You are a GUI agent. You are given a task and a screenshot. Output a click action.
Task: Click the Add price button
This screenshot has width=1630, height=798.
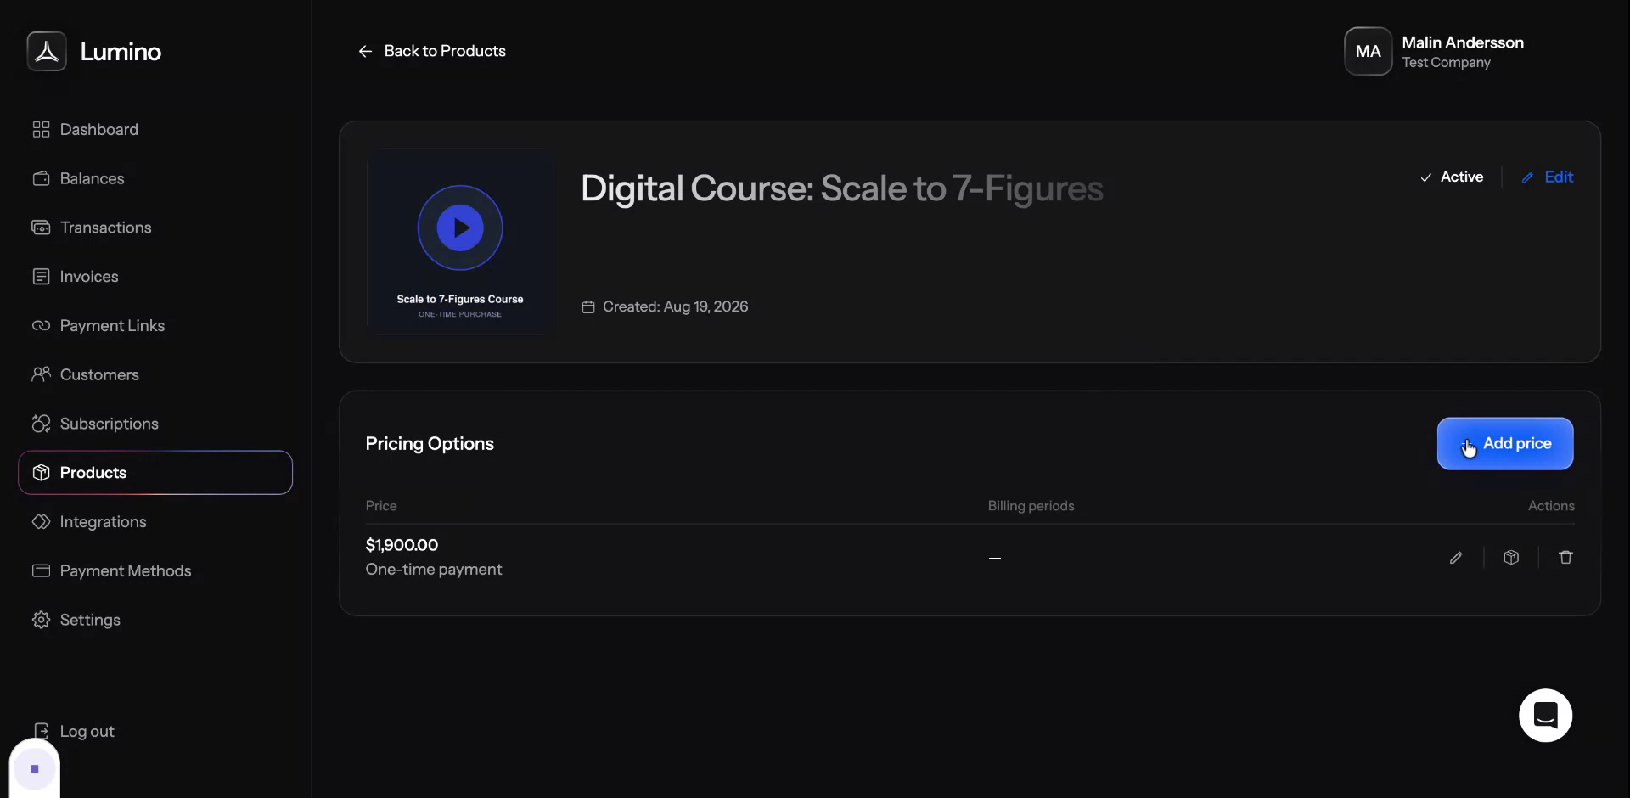(1504, 443)
